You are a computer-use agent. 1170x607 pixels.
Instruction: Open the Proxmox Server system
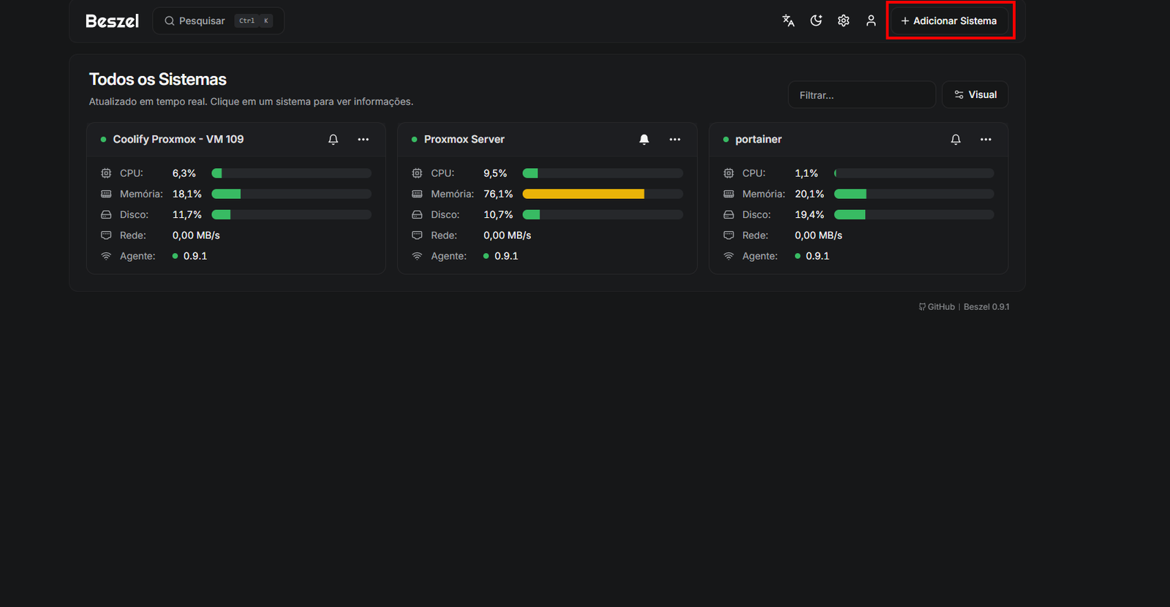pyautogui.click(x=464, y=140)
